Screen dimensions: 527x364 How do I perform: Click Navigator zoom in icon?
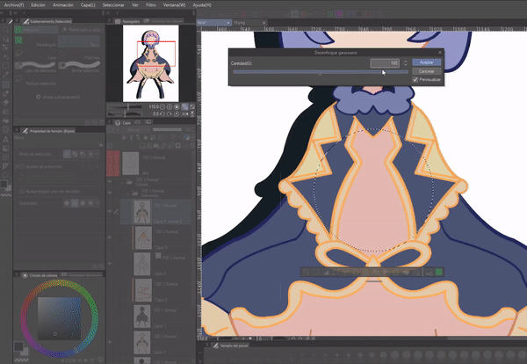point(170,107)
